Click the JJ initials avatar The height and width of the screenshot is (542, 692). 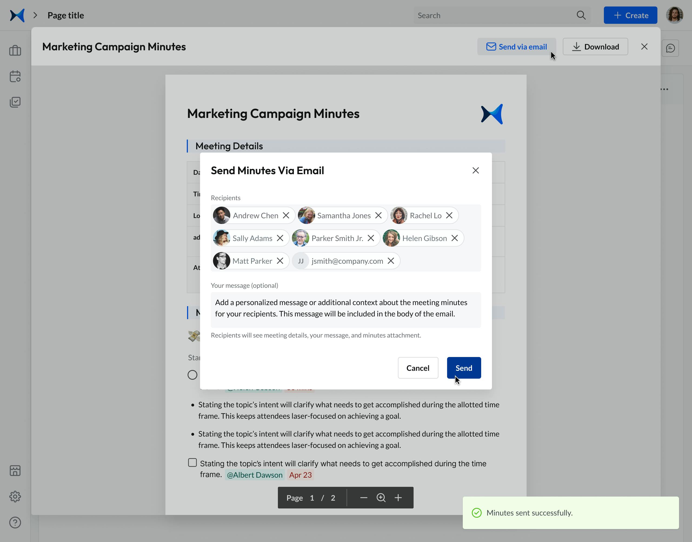pos(300,261)
